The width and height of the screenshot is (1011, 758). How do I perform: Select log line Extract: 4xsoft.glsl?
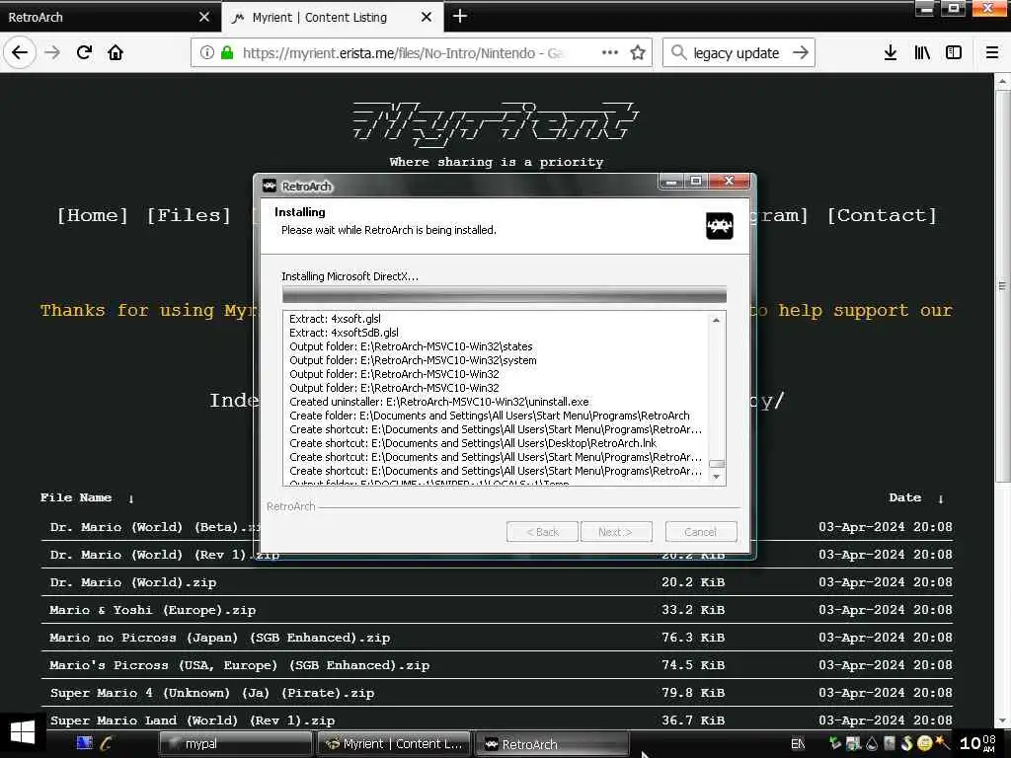click(x=335, y=319)
